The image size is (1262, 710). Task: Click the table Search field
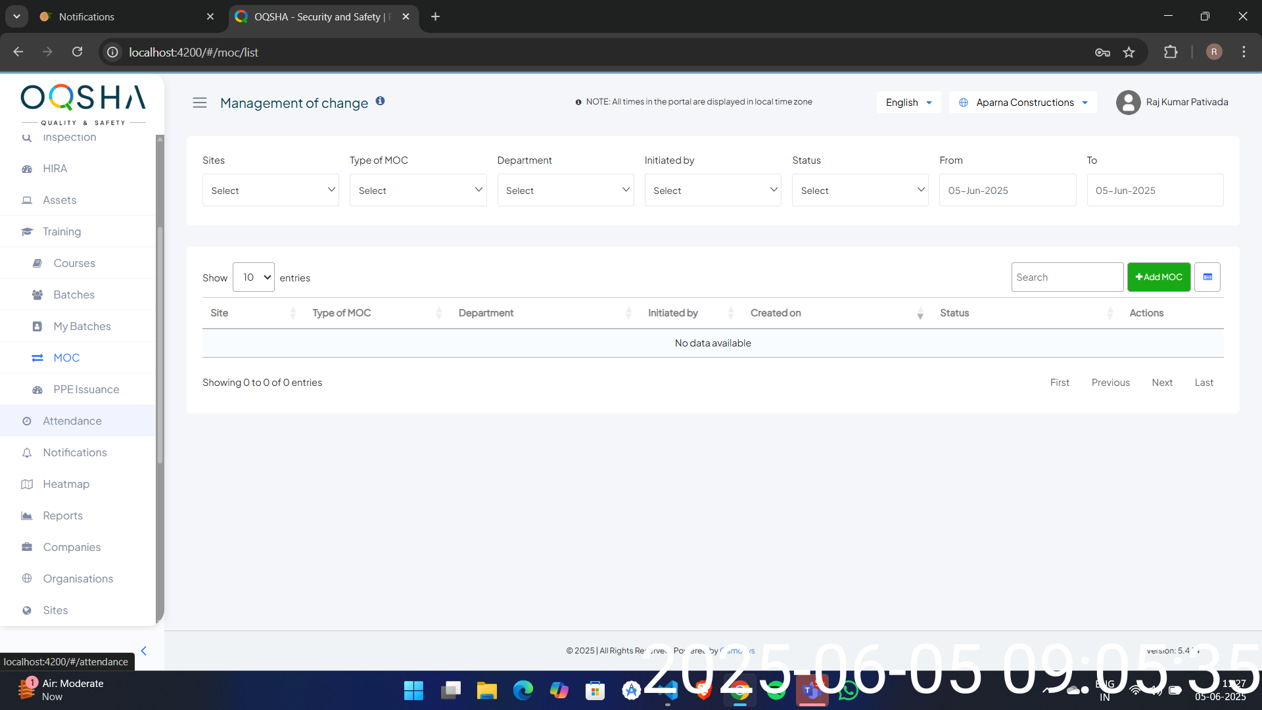tap(1066, 277)
